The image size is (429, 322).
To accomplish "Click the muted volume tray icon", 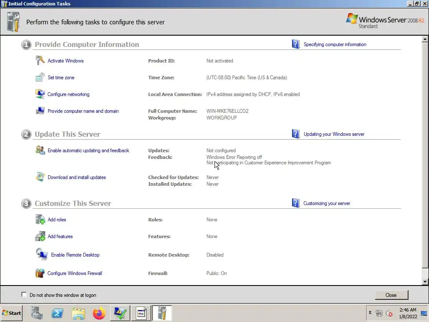I will click(x=389, y=313).
